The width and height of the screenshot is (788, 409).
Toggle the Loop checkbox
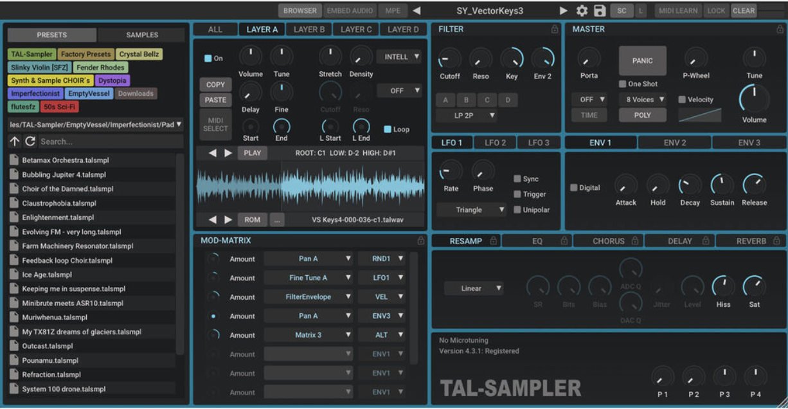click(x=388, y=129)
